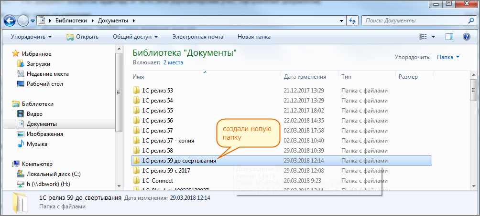The height and width of the screenshot is (216, 480).
Task: Click date 22.02.2018 14:35 cell
Action: tap(304, 120)
